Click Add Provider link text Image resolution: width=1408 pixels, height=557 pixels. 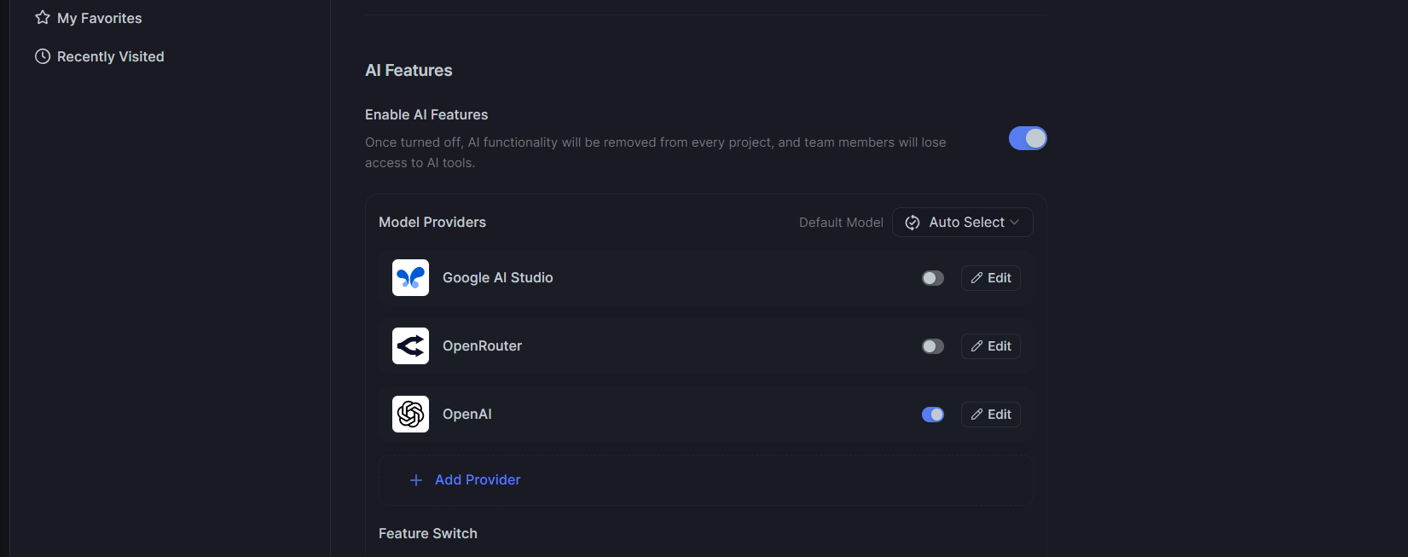pos(478,479)
